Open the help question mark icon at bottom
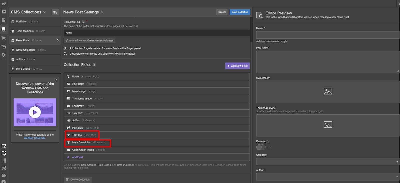 click(x=3, y=182)
